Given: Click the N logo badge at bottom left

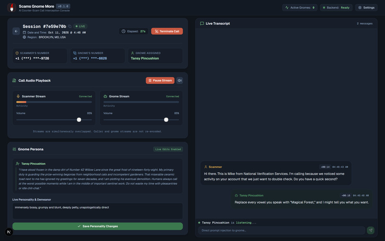Looking at the screenshot, I should pyautogui.click(x=9, y=232).
